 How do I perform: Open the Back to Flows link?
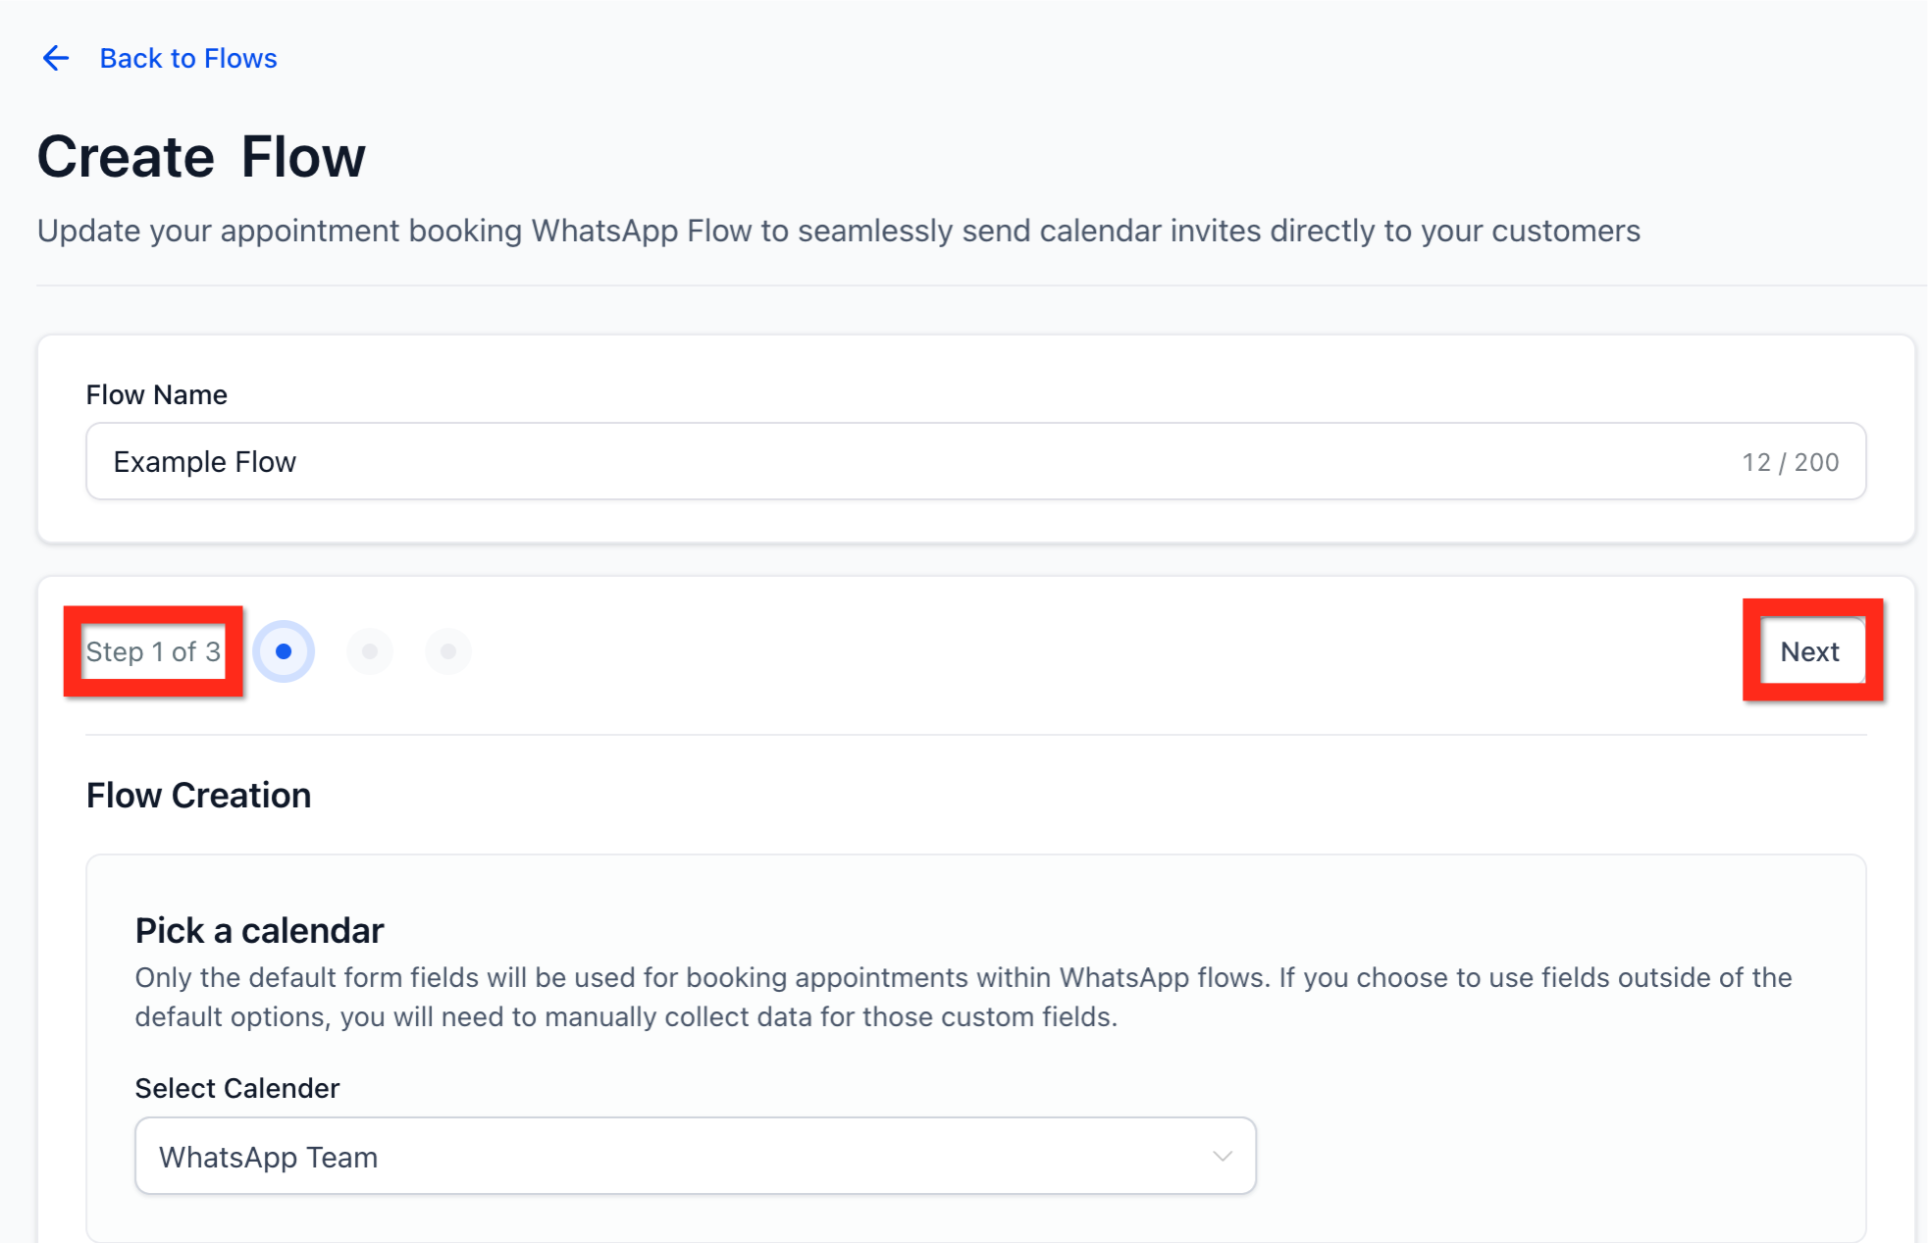pyautogui.click(x=188, y=59)
